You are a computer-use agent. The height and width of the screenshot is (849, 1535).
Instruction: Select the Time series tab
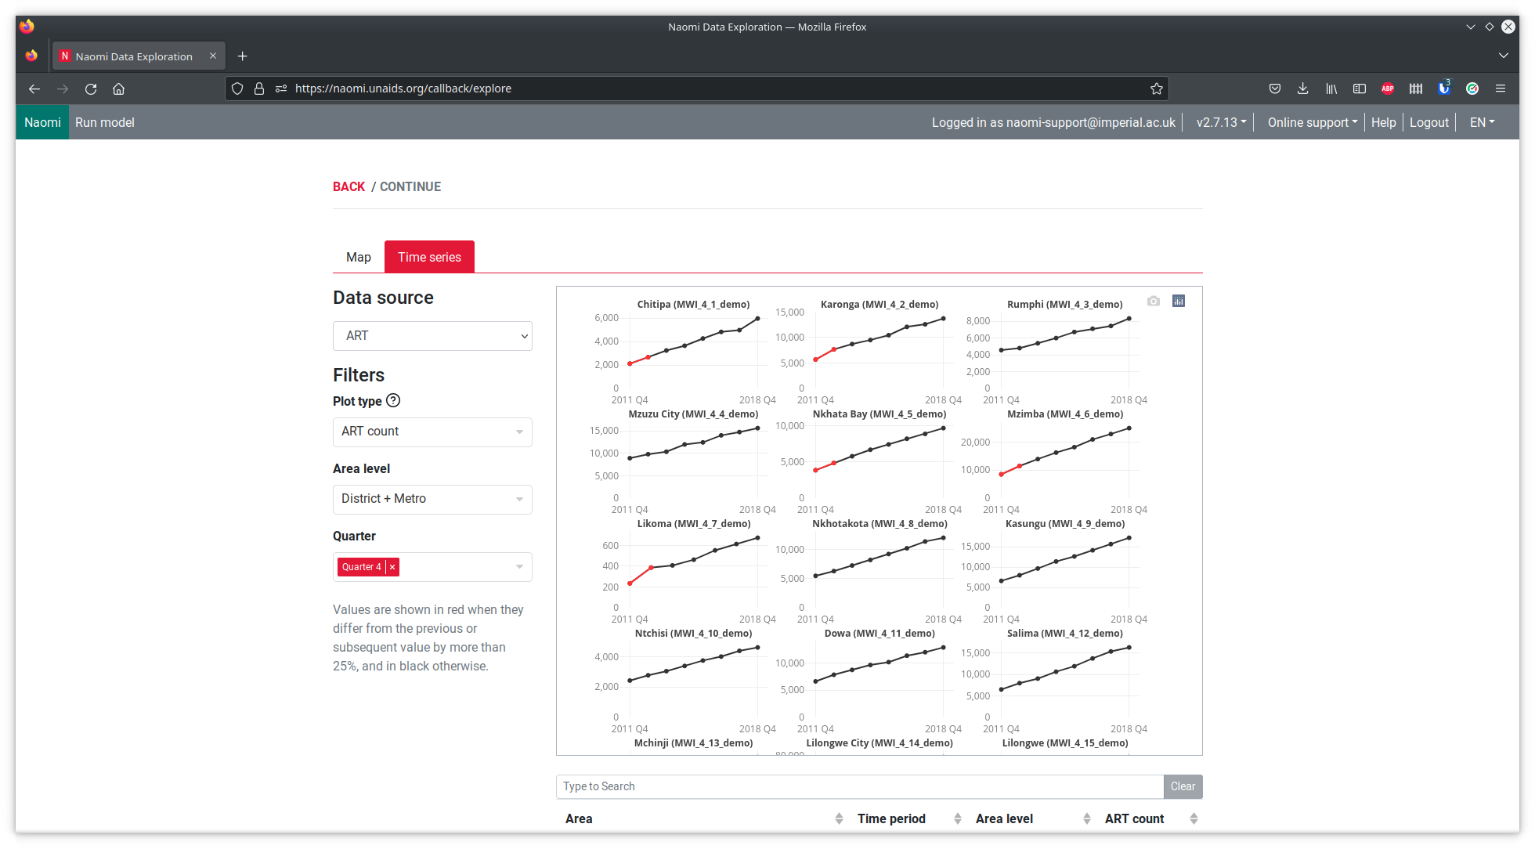click(429, 257)
